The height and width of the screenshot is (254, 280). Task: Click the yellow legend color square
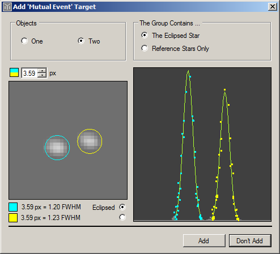tap(13, 218)
